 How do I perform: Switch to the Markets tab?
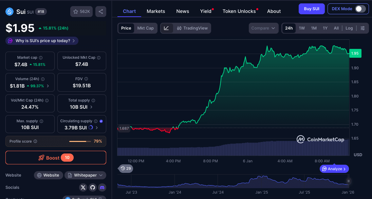156,11
